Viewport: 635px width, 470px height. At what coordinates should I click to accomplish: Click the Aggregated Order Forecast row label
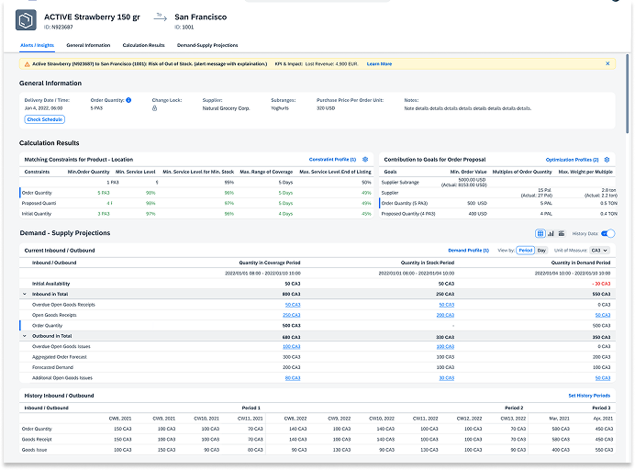(60, 357)
